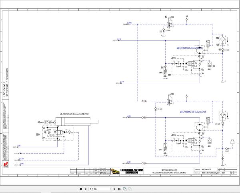Jump to the last page

click(x=119, y=189)
